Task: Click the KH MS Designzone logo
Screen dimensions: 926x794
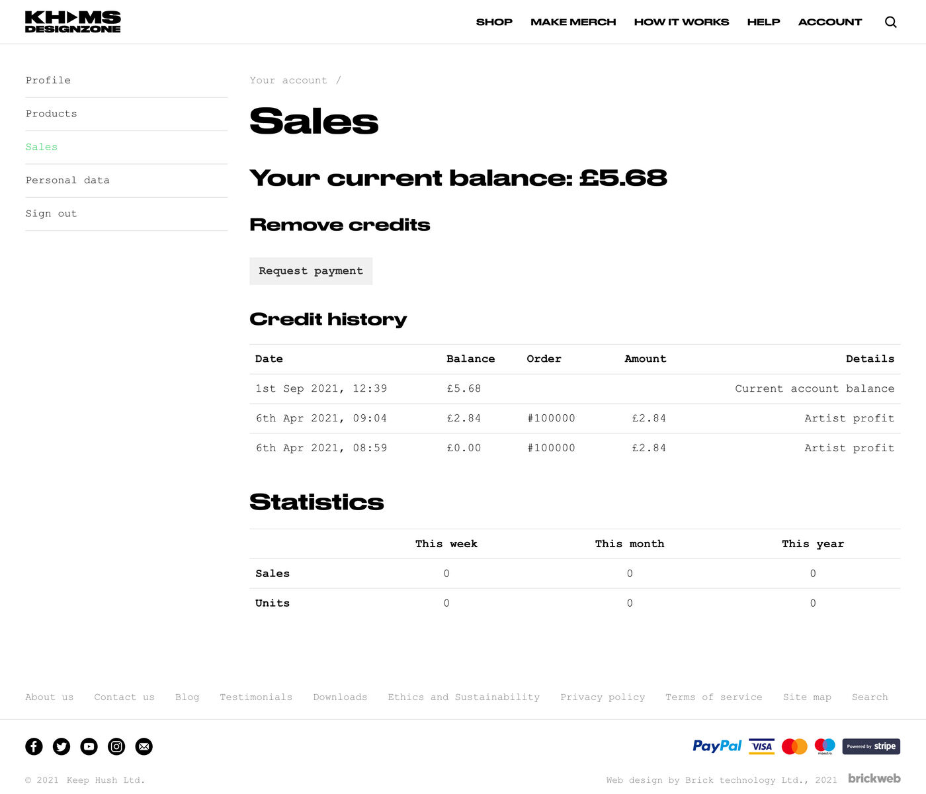Action: (x=73, y=22)
